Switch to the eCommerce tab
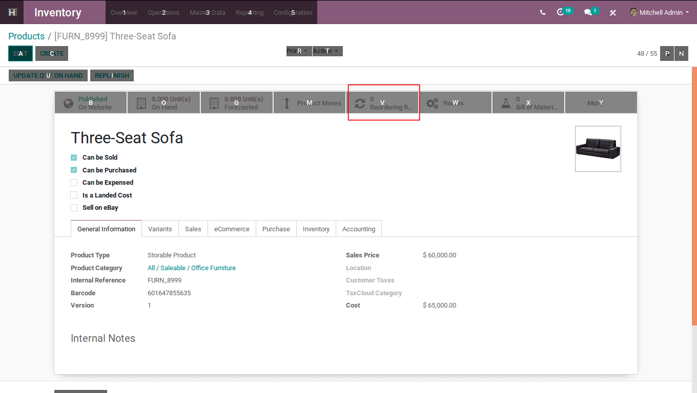 [232, 229]
